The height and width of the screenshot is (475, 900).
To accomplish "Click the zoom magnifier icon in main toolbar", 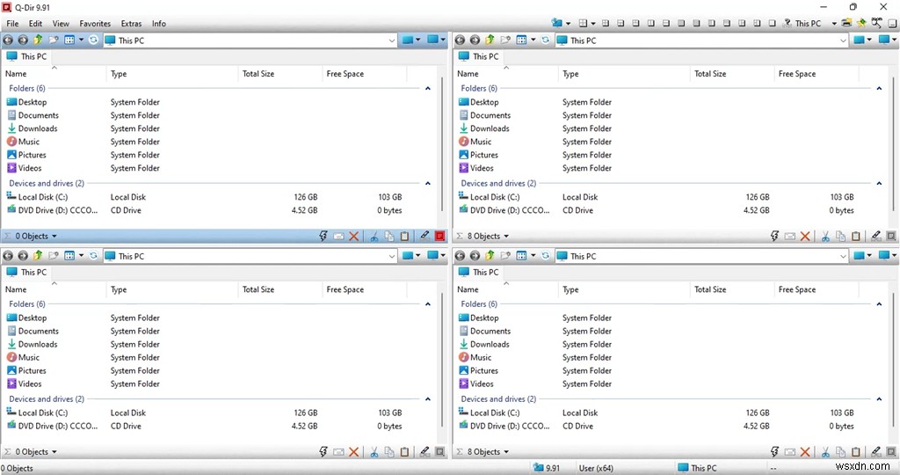I will 876,23.
